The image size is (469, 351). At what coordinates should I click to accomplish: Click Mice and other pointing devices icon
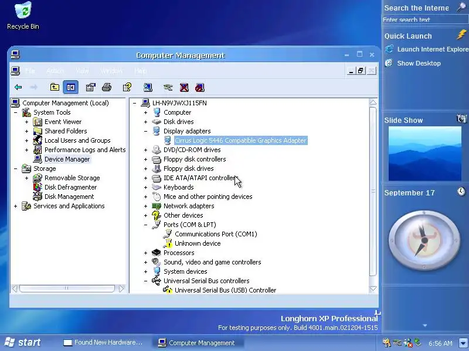point(157,197)
